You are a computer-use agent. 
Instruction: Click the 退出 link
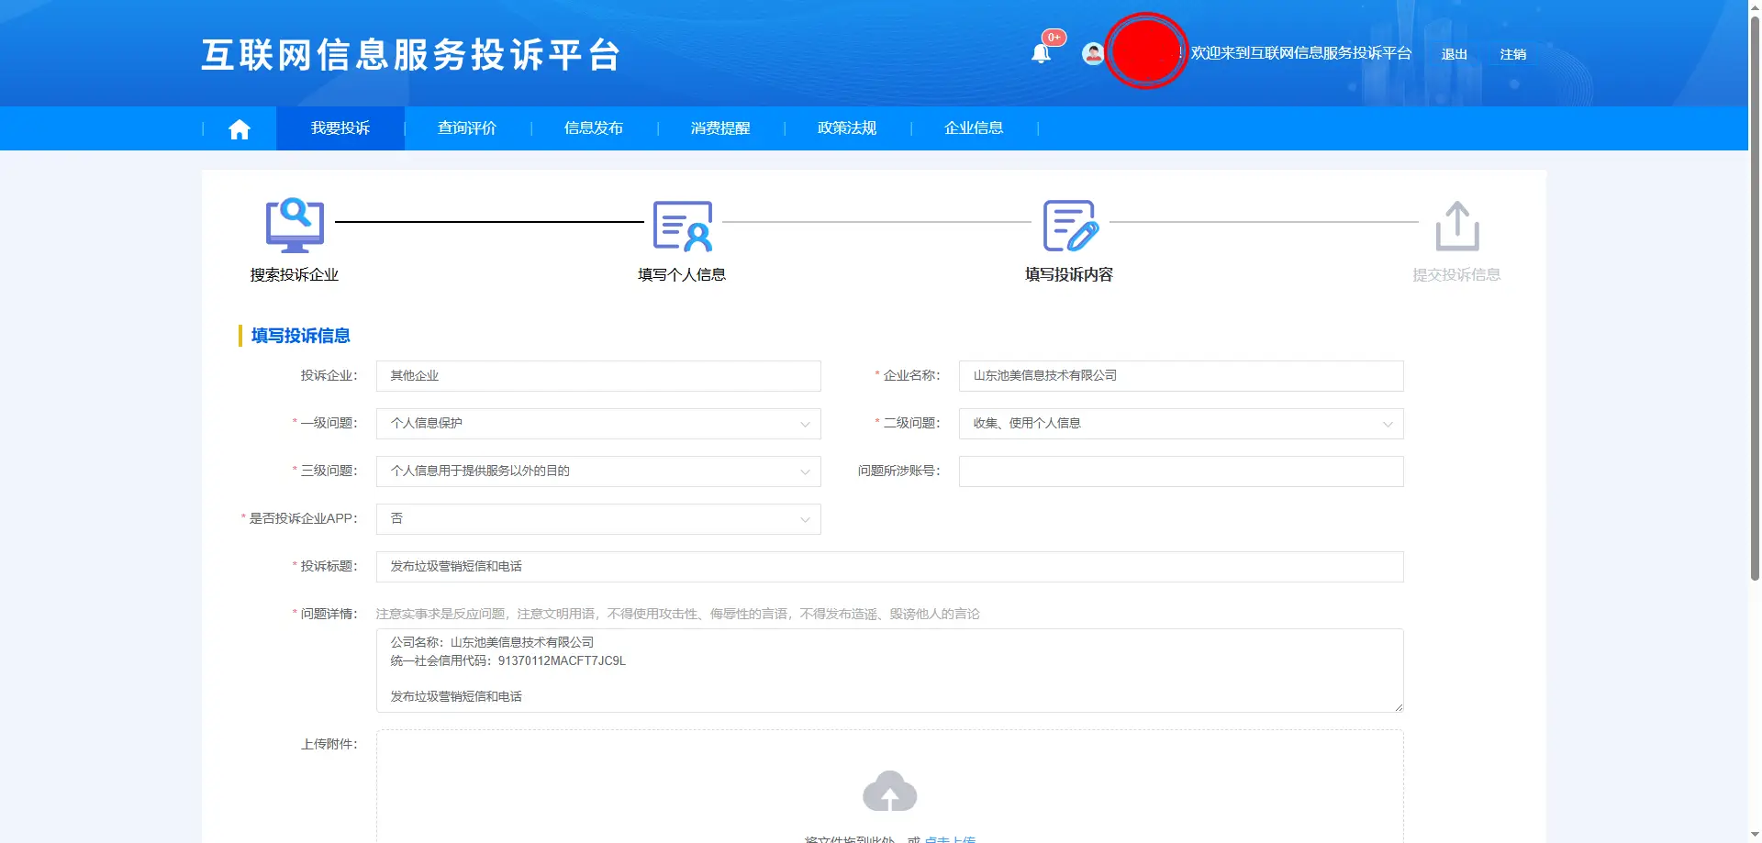click(1454, 55)
